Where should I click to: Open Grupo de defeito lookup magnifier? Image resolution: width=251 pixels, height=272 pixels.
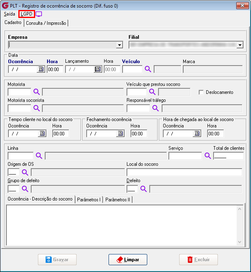coord(25,189)
